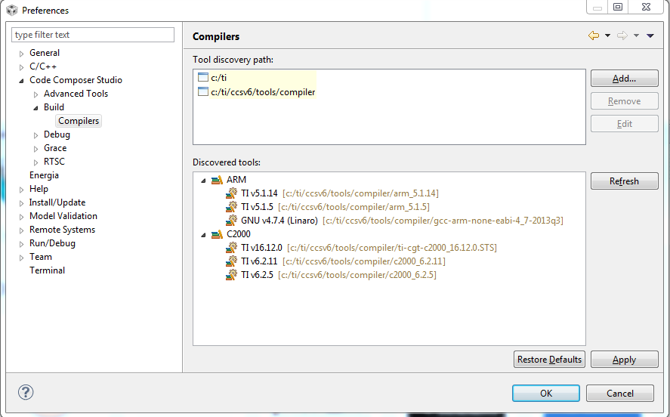Image resolution: width=670 pixels, height=417 pixels.
Task: Collapse the Build tree node
Action: click(x=36, y=108)
